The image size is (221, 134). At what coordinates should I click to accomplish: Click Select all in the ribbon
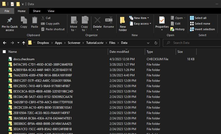[x=198, y=18]
